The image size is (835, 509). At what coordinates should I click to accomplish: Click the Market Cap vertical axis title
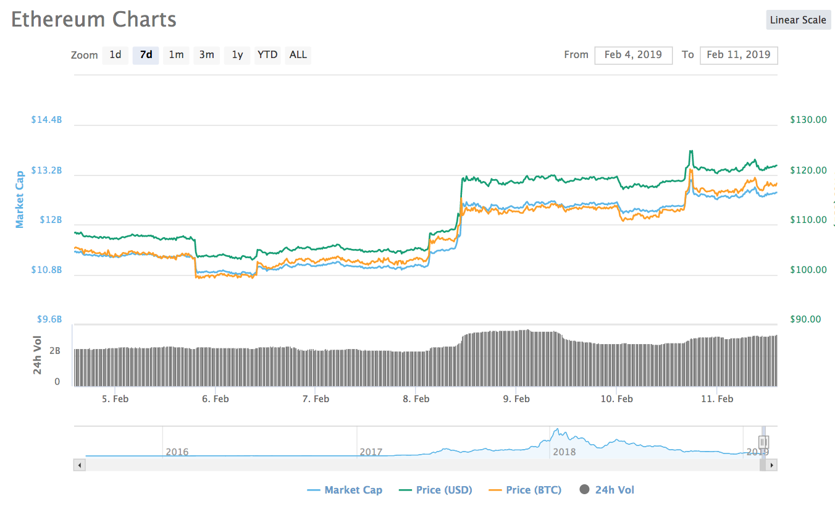[20, 200]
